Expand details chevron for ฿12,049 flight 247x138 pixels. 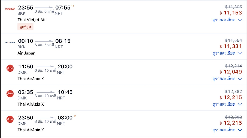(240, 79)
